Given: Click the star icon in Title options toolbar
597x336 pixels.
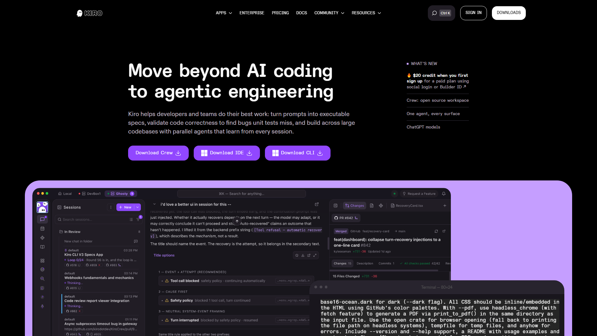Looking at the screenshot, I should pyautogui.click(x=297, y=255).
